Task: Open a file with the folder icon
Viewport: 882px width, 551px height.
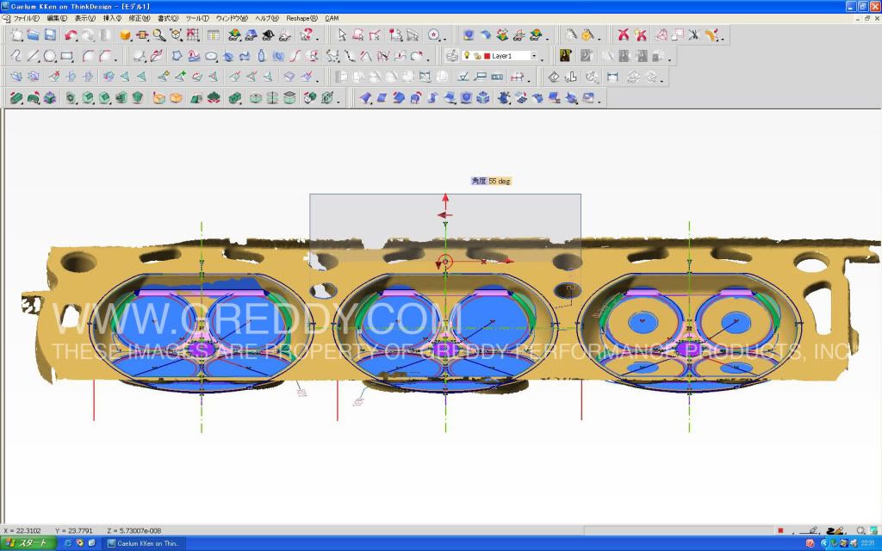Action: click(x=34, y=34)
